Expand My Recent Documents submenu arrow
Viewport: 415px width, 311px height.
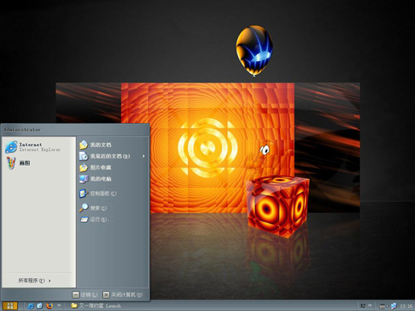(x=144, y=156)
